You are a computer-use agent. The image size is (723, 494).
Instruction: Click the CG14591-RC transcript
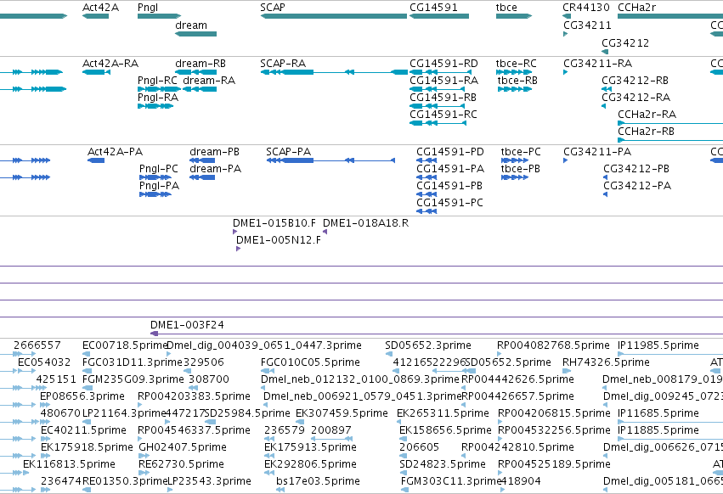click(x=437, y=123)
